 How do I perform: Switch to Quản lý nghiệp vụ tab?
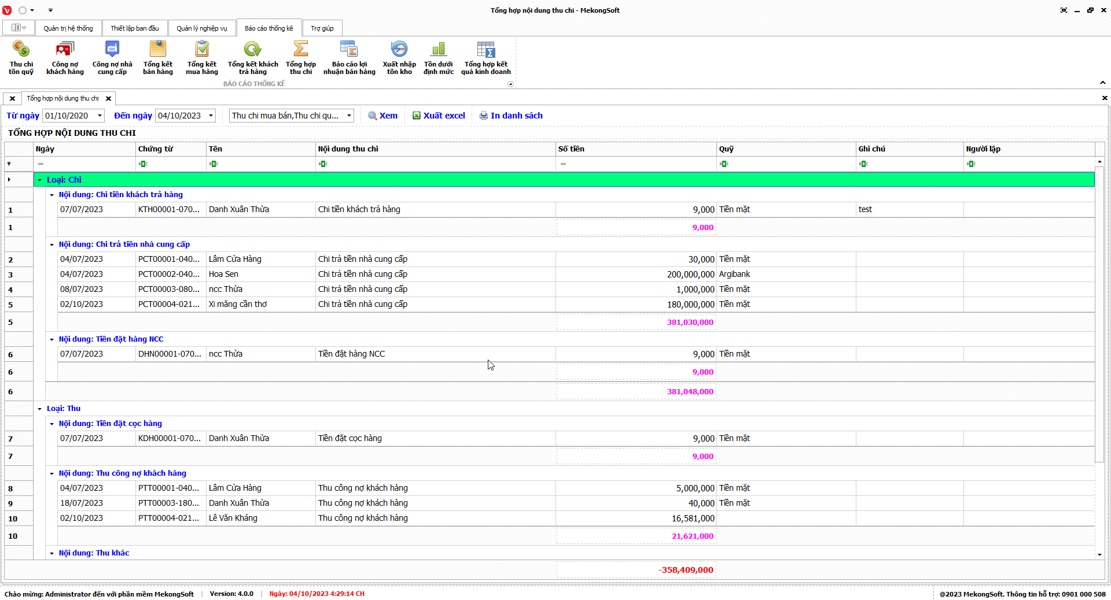click(202, 28)
